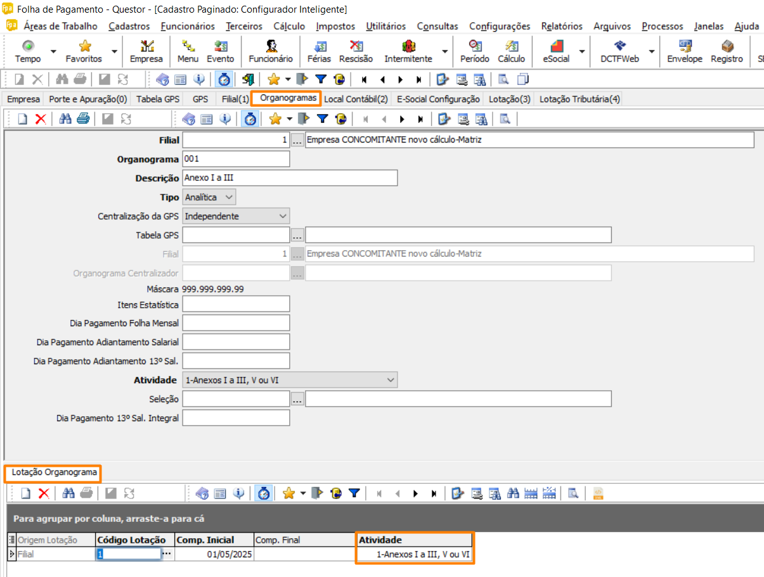Open the DCTFWeb toolbar icon

coord(619,51)
